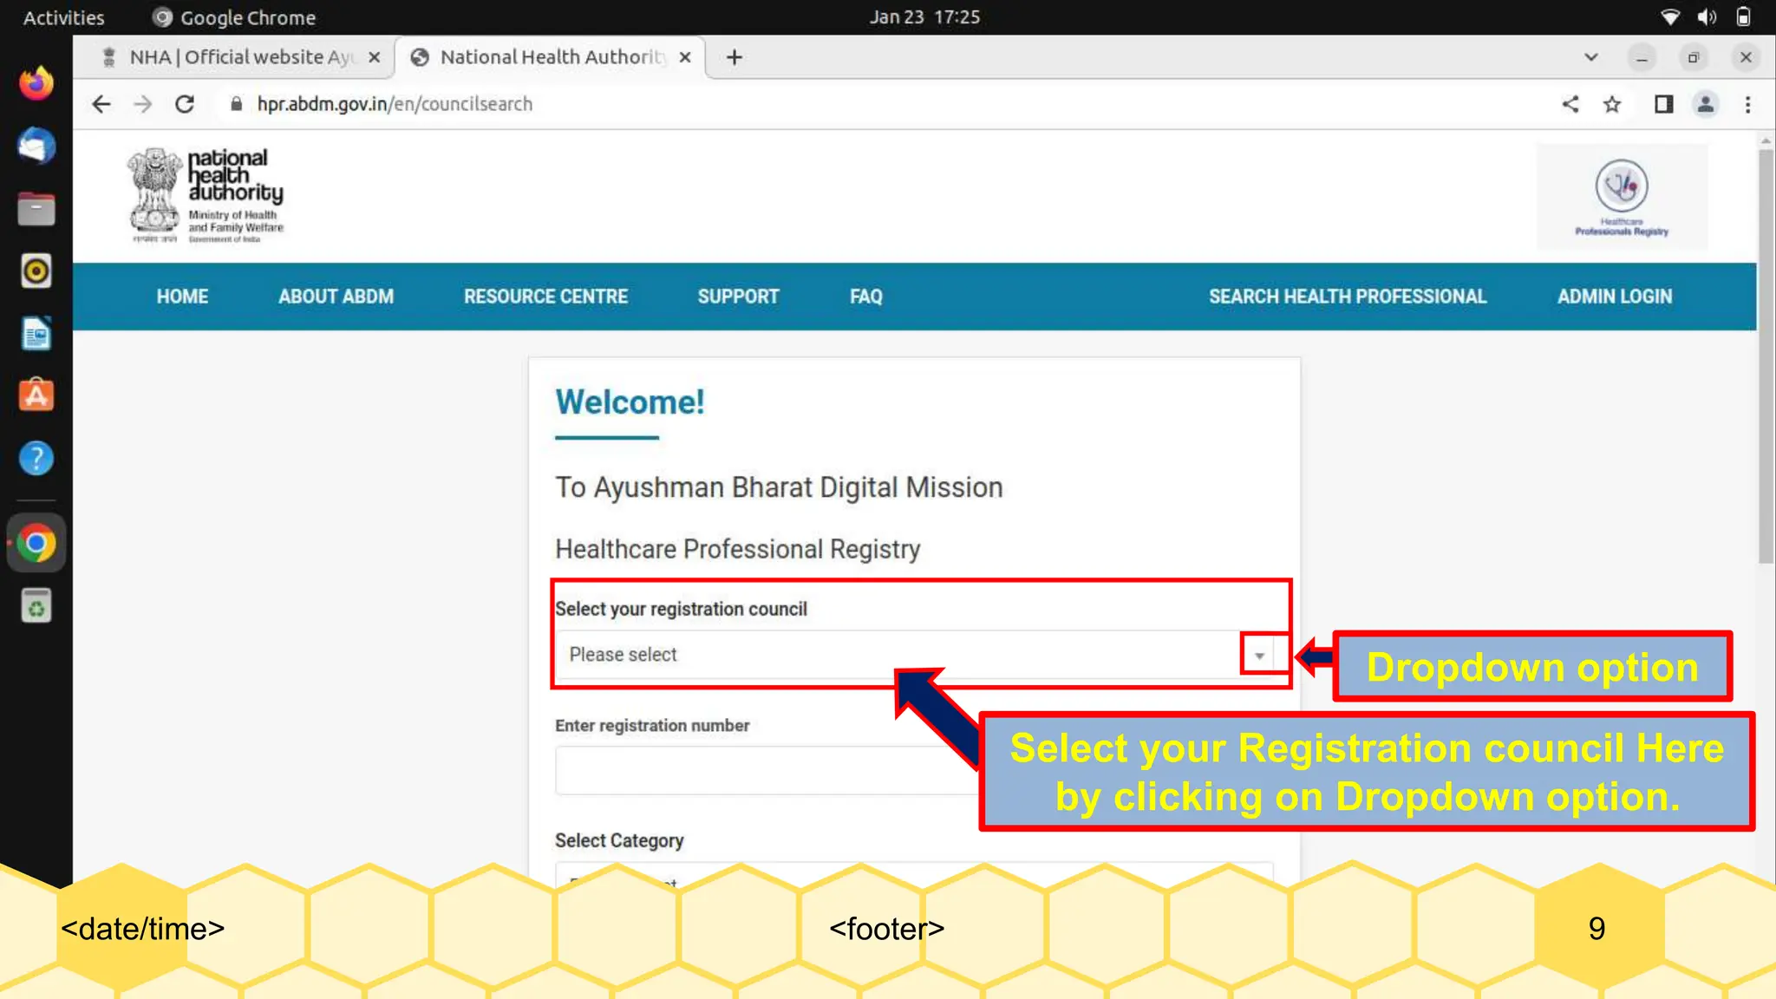Open RESOURCE CENTRE menu item
Image resolution: width=1776 pixels, height=999 pixels.
(545, 297)
